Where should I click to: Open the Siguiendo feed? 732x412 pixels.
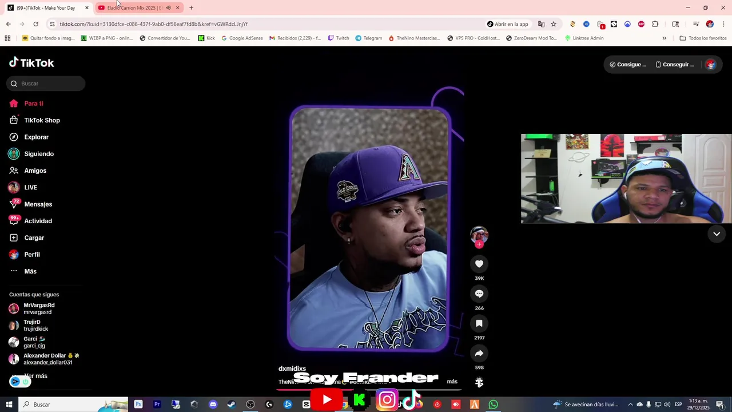coord(31,154)
